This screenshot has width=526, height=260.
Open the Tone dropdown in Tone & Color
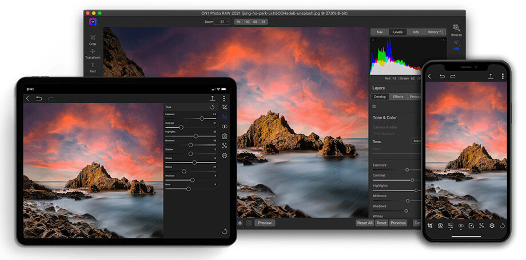tap(417, 141)
